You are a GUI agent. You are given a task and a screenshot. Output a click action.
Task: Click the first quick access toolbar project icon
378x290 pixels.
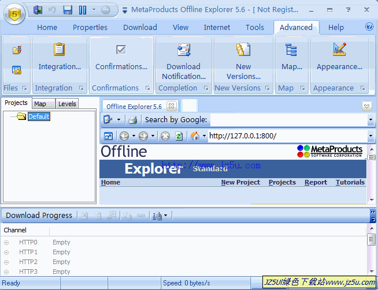coord(38,10)
